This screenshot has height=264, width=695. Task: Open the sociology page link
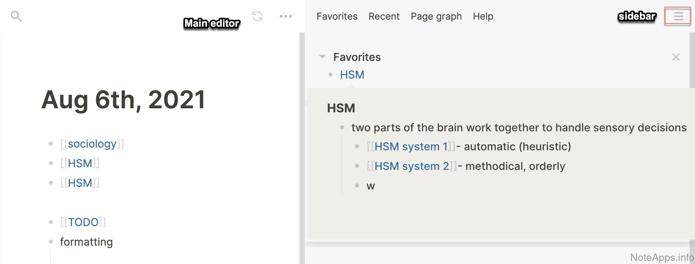pyautogui.click(x=92, y=144)
